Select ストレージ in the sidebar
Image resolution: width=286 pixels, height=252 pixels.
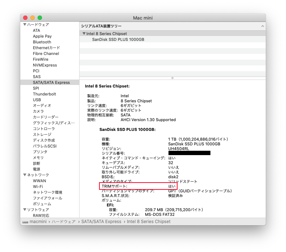pyautogui.click(x=42, y=134)
